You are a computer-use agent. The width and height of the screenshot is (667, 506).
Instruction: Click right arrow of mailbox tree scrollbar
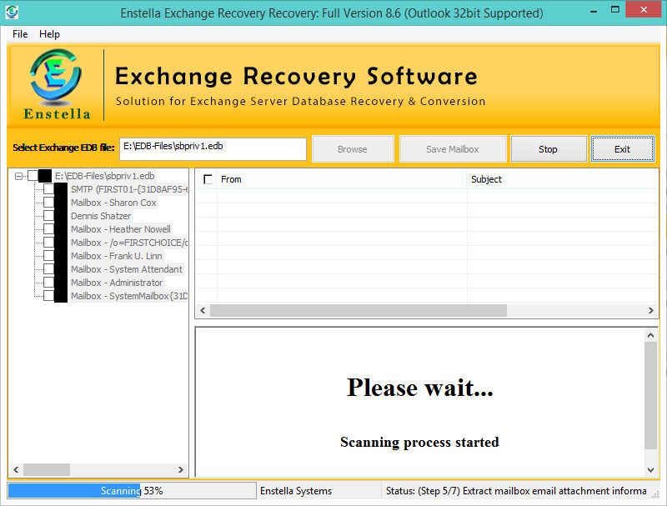click(181, 469)
